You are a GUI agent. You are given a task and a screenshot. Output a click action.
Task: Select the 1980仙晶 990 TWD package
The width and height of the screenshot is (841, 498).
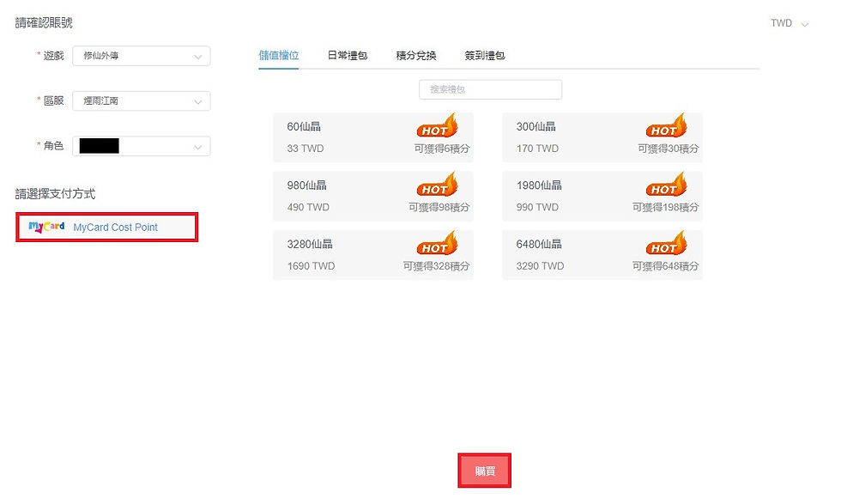tap(602, 196)
